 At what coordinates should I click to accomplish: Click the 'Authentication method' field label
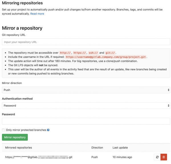(17, 99)
